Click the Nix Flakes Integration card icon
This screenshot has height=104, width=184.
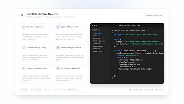pyautogui.click(x=23, y=27)
